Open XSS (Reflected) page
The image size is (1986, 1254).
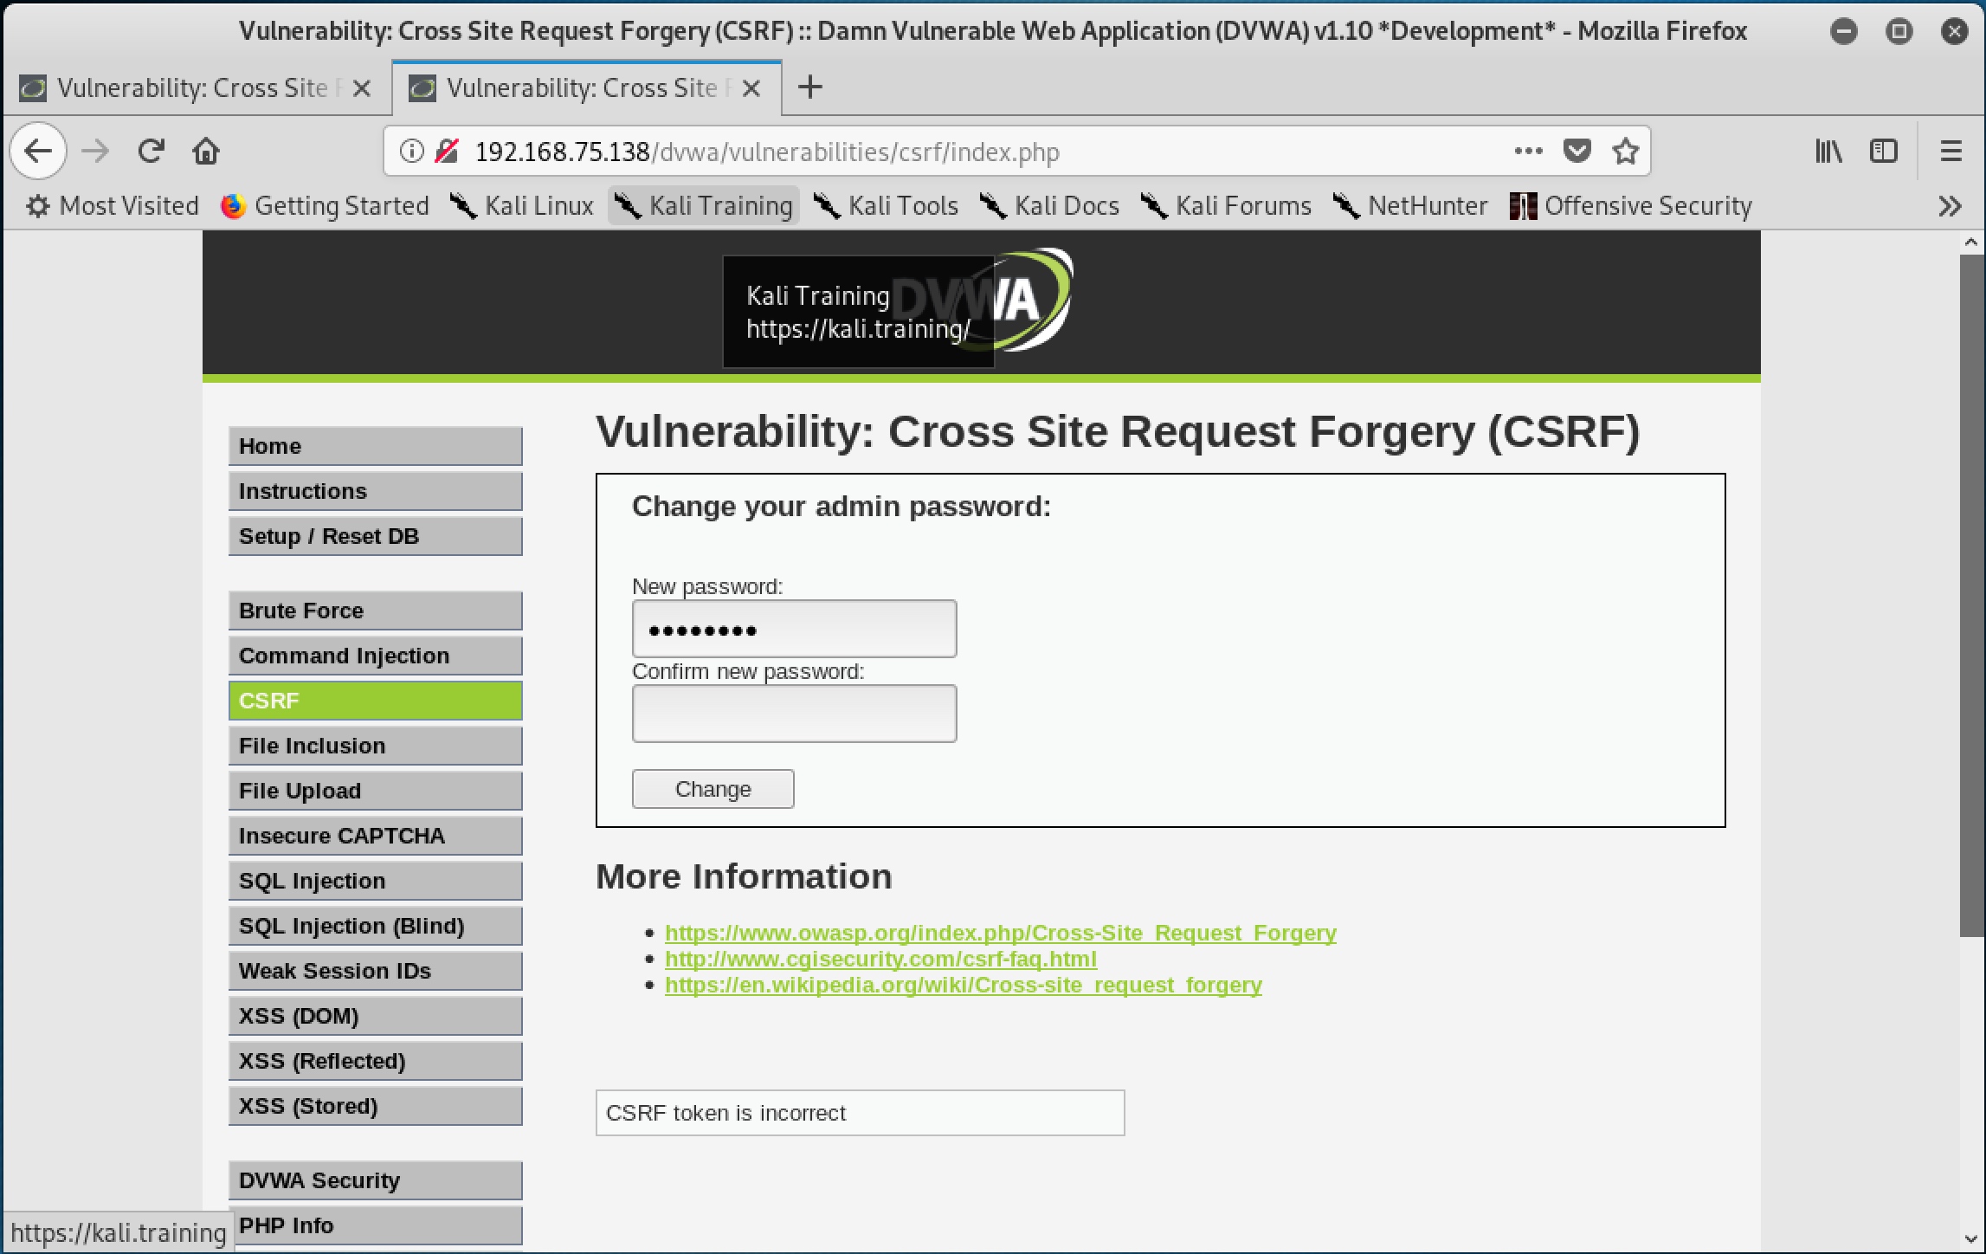coord(376,1061)
